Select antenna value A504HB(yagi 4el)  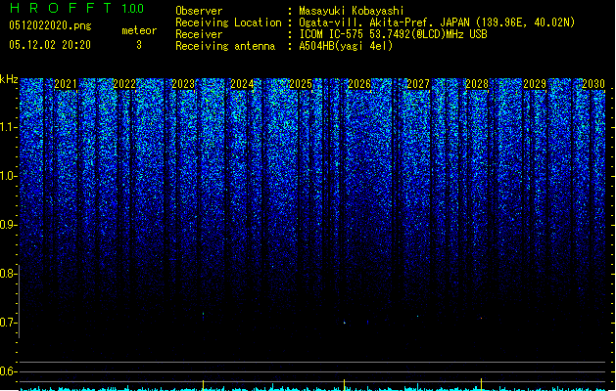346,46
